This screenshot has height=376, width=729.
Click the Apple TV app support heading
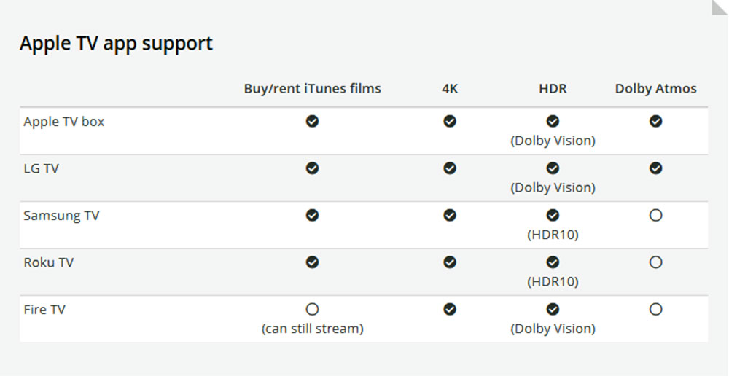[116, 43]
